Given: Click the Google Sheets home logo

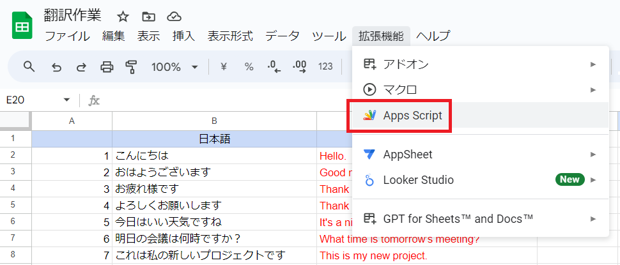Looking at the screenshot, I should click(x=22, y=27).
